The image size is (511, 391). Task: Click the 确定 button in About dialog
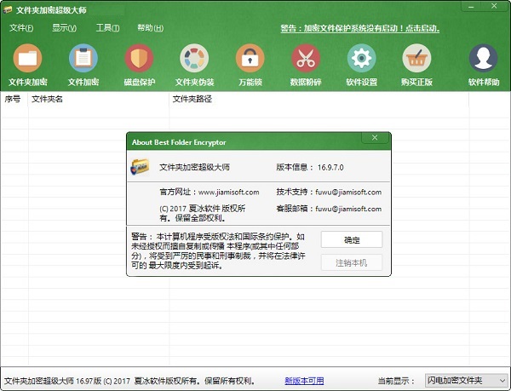351,239
